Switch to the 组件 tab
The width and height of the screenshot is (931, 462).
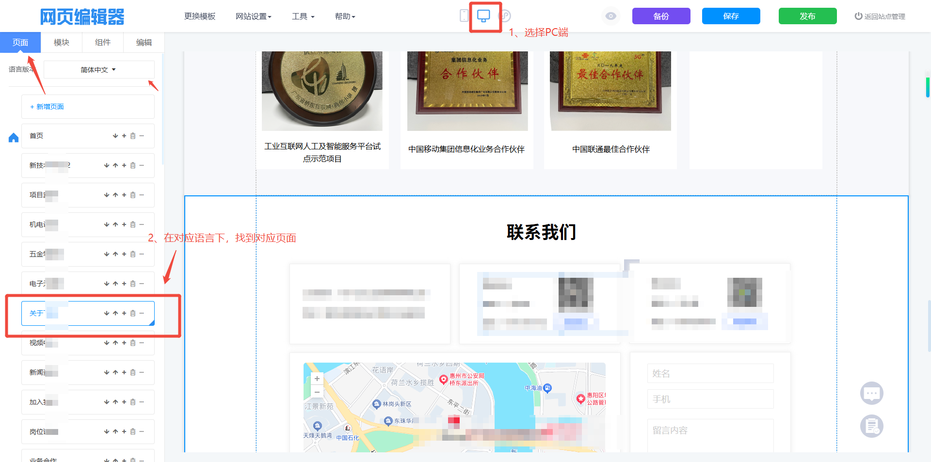(x=102, y=43)
